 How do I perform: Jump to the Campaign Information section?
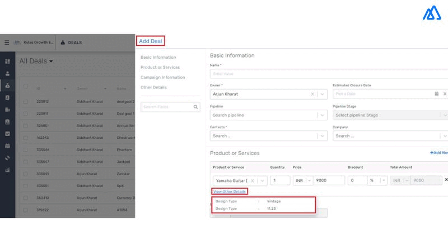(163, 77)
